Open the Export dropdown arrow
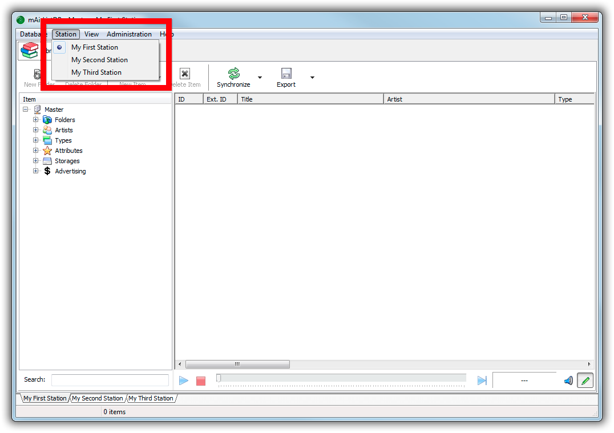The height and width of the screenshot is (433, 614). (x=312, y=78)
